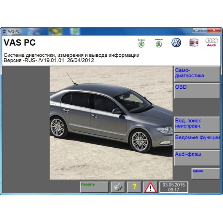Click the printer icon button

pos(118,187)
